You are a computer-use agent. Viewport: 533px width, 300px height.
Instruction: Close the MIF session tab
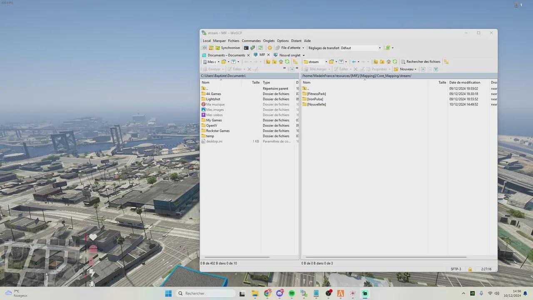(269, 55)
